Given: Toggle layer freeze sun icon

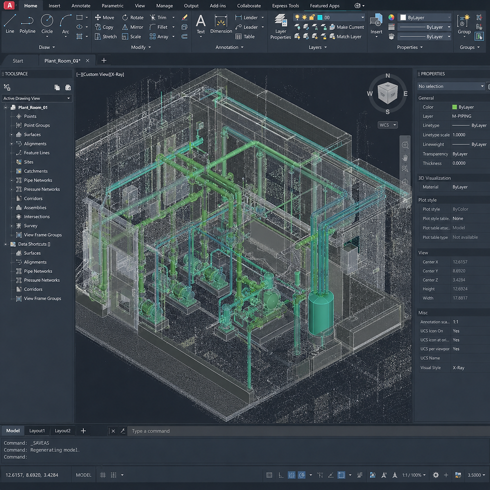Looking at the screenshot, I should 304,17.
